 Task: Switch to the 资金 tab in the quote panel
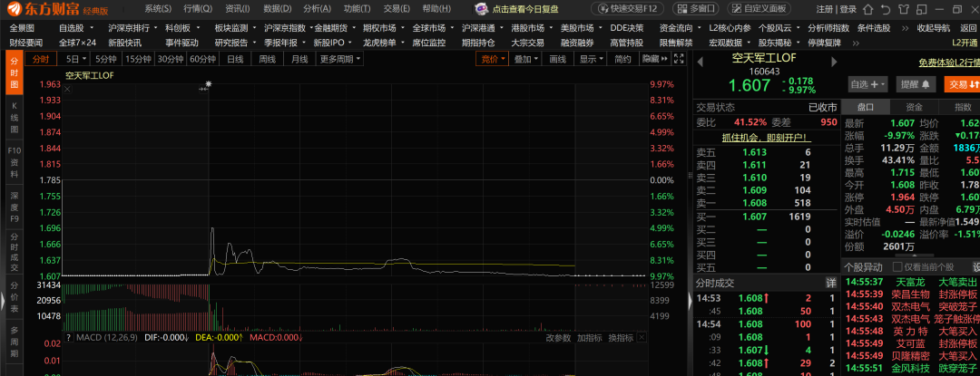(x=914, y=107)
